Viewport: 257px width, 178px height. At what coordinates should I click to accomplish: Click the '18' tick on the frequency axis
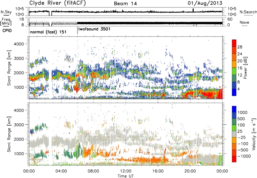click(x=22, y=19)
